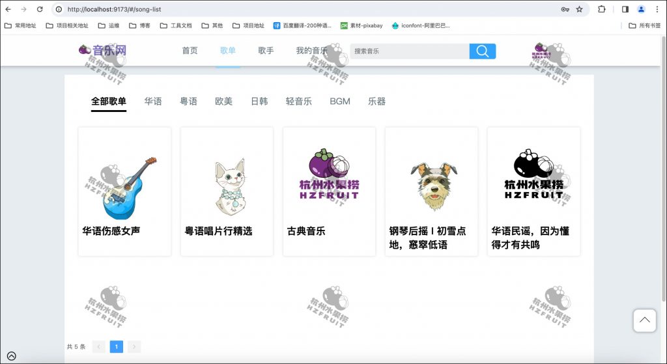Select the 歌单 nav item
Screen dimensions: 667x364
click(x=228, y=51)
